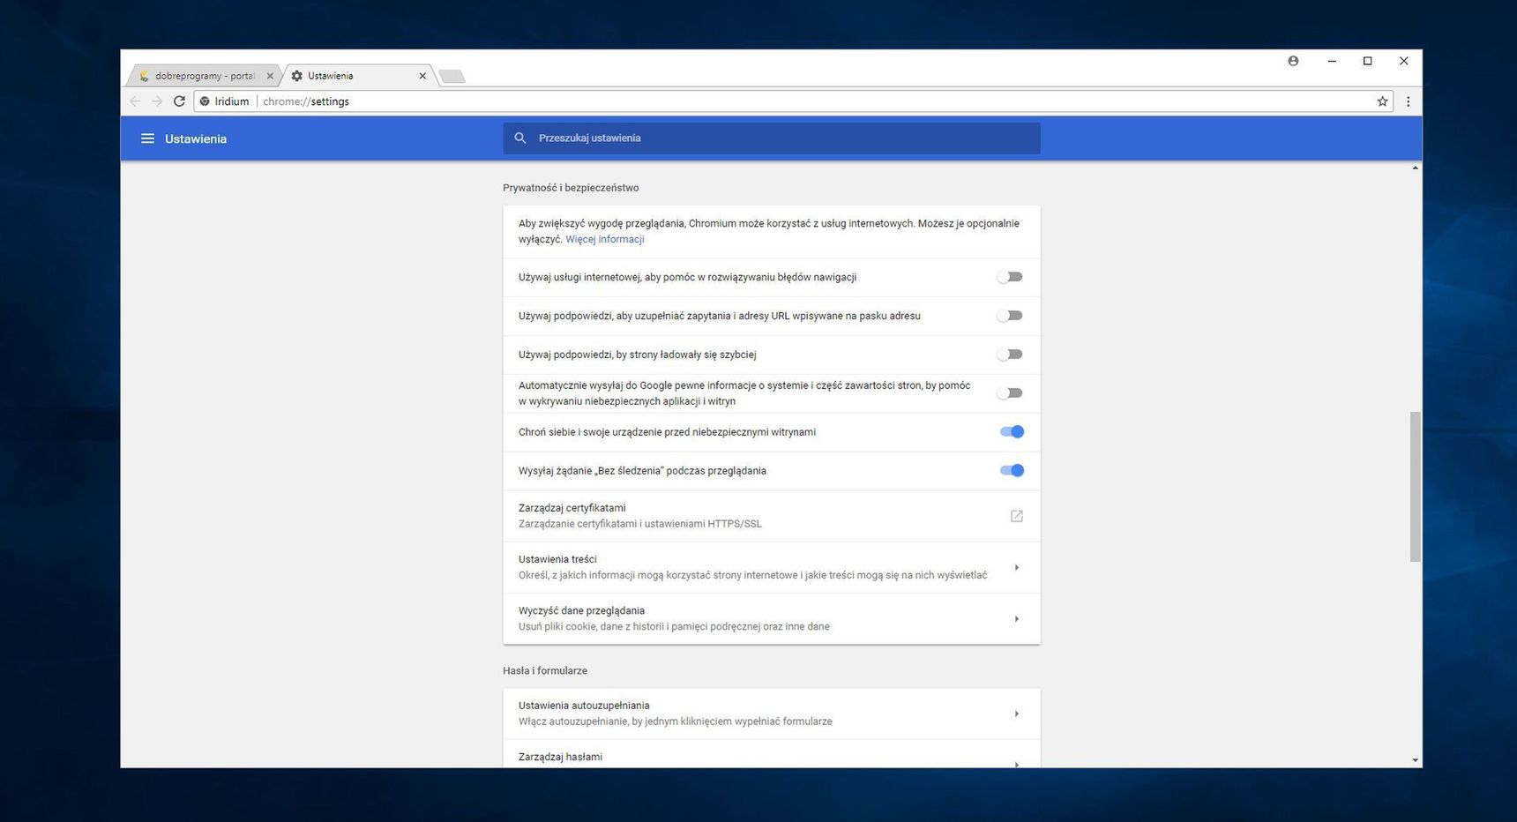This screenshot has height=822, width=1517.
Task: Open the Więcej informacji link
Action: coord(605,240)
